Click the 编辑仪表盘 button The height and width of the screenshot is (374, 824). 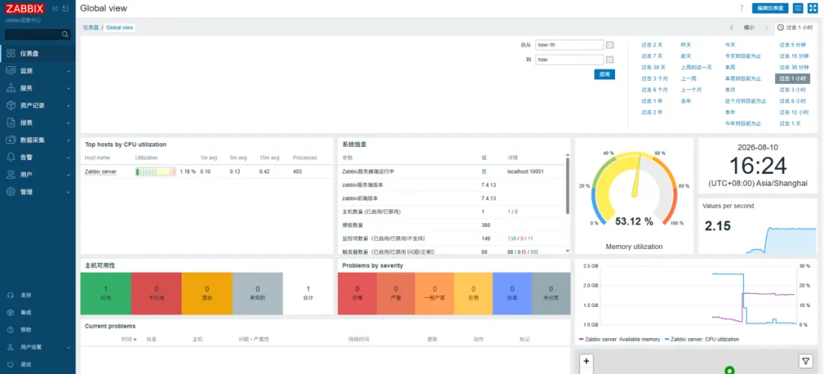pos(771,8)
